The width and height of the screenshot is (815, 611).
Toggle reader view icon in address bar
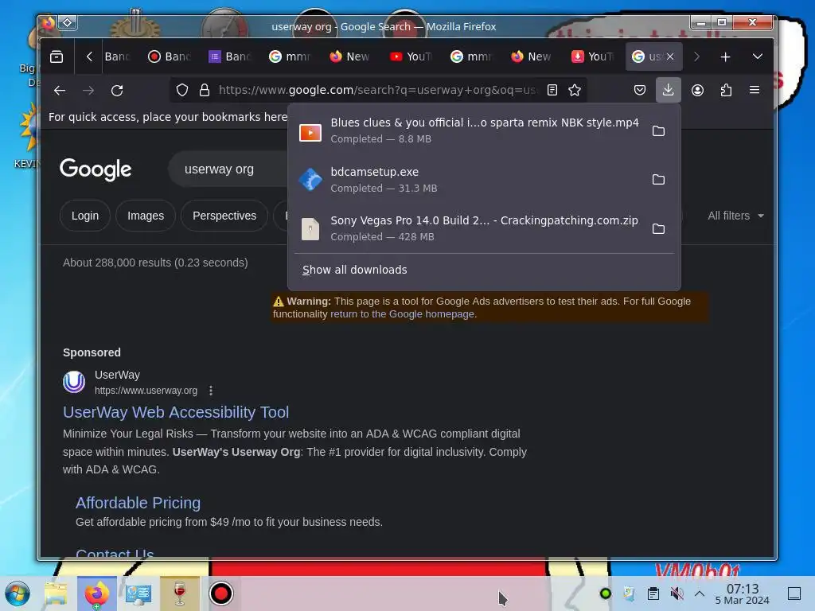pyautogui.click(x=552, y=91)
